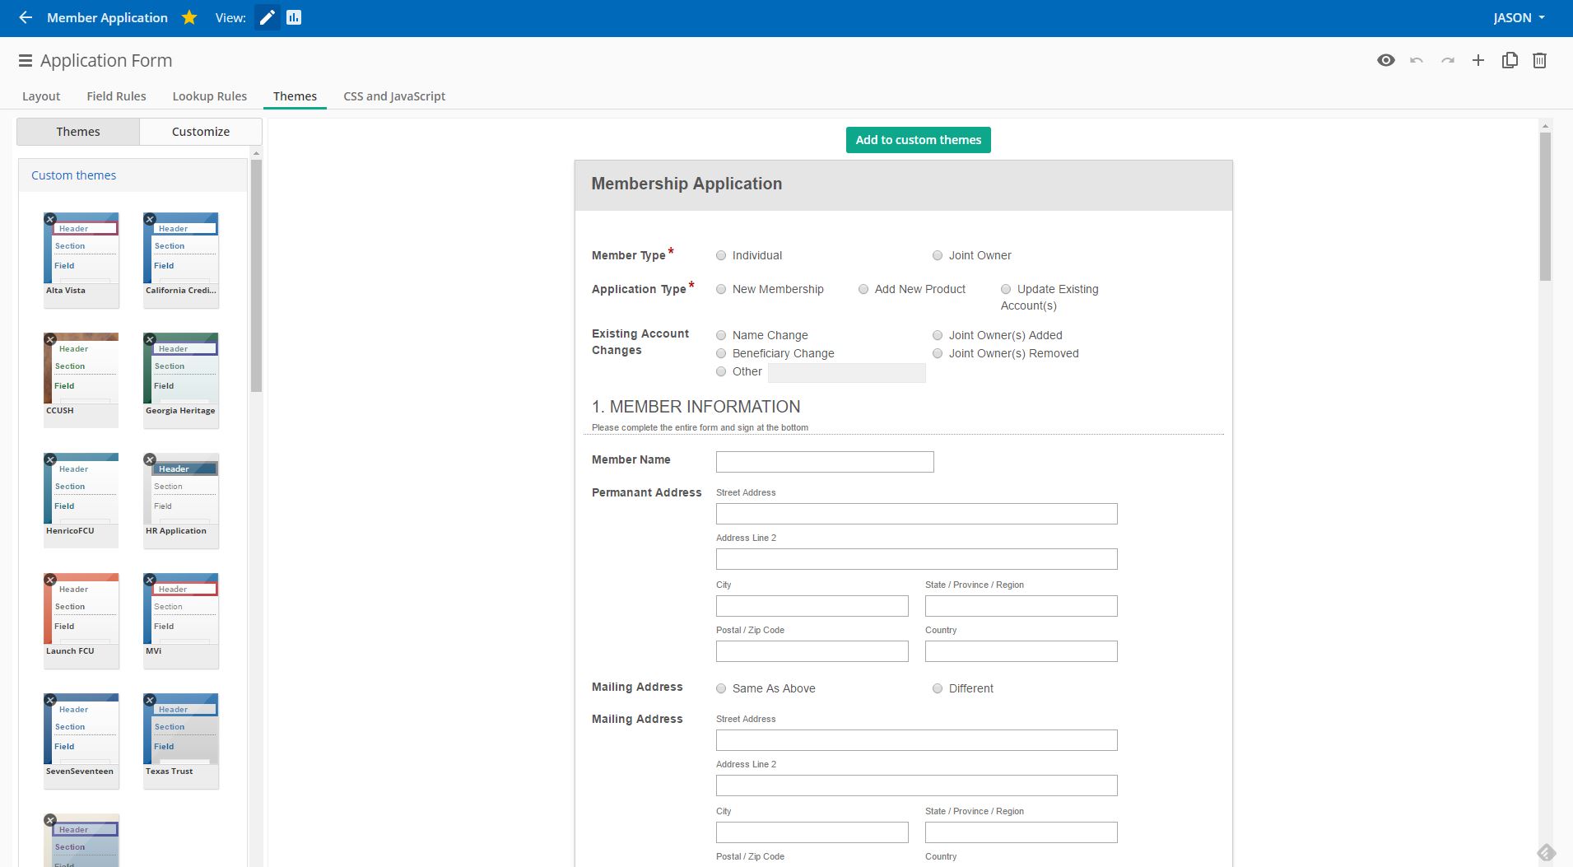
Task: Collapse the Custom themes section
Action: (73, 175)
